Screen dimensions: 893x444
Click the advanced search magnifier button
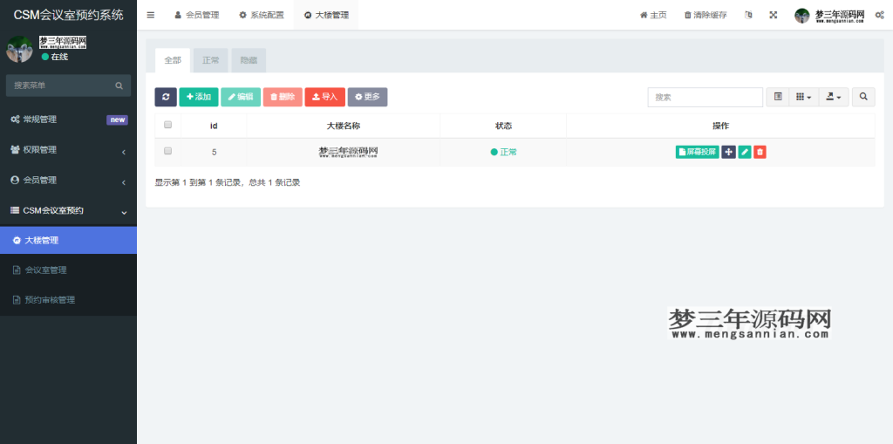pos(863,97)
